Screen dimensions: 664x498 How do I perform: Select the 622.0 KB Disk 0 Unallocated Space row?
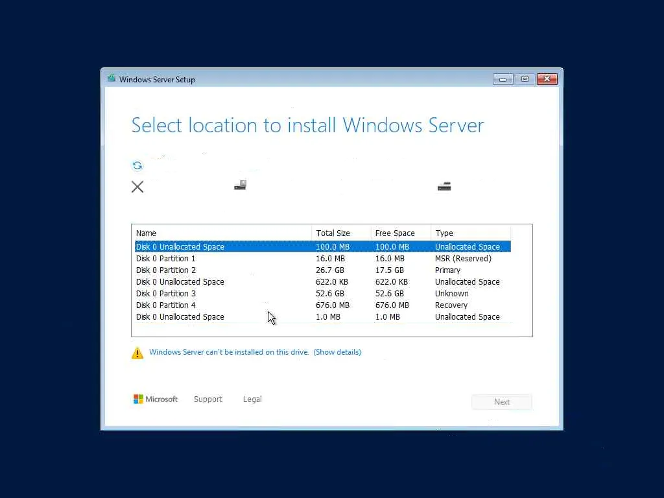323,282
